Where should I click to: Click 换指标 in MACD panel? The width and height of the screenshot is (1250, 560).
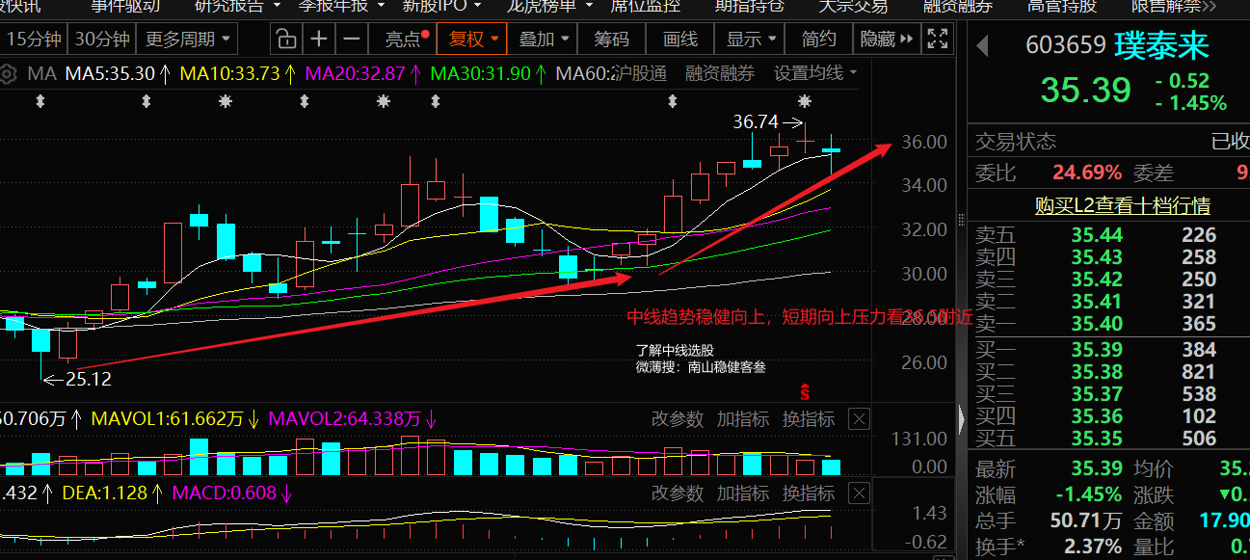pyautogui.click(x=809, y=493)
